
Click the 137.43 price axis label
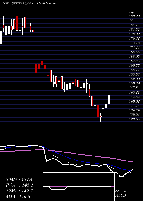[134, 106]
